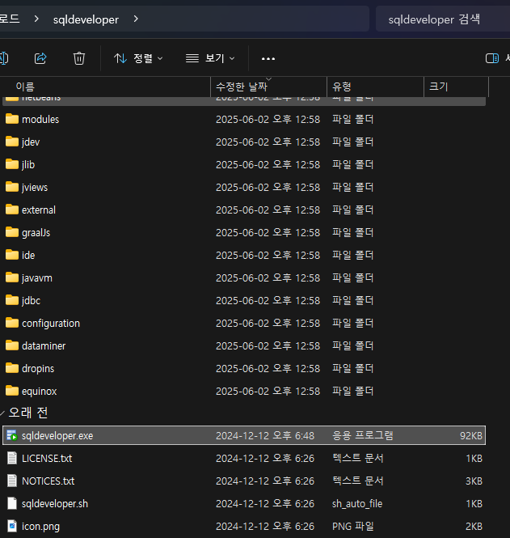Click the 파일 폴더 type in the dropins row
This screenshot has height=538, width=510.
pyautogui.click(x=352, y=368)
